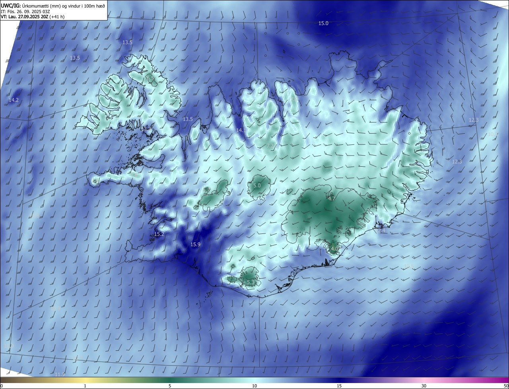This screenshot has height=389, width=509.
Task: Click the 15.9 value label on the map
Action: (x=195, y=245)
